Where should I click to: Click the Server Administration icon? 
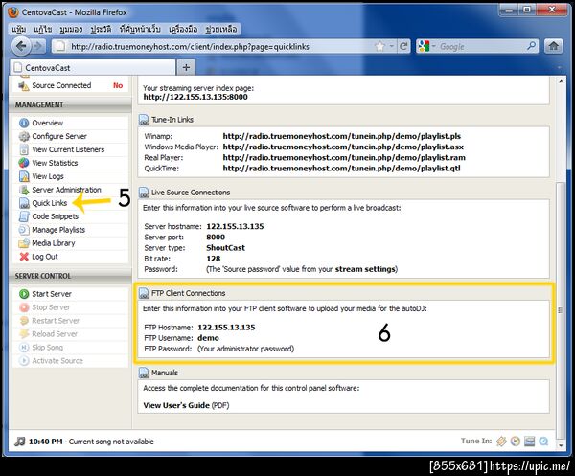[24, 190]
